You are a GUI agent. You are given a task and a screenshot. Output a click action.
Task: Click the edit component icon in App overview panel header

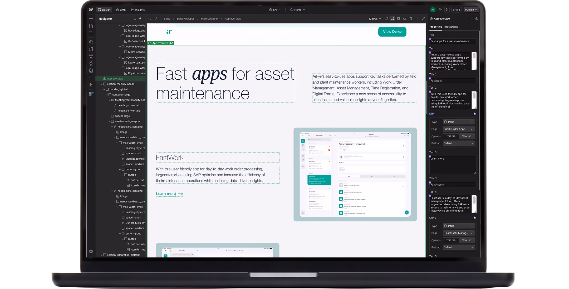477,19
